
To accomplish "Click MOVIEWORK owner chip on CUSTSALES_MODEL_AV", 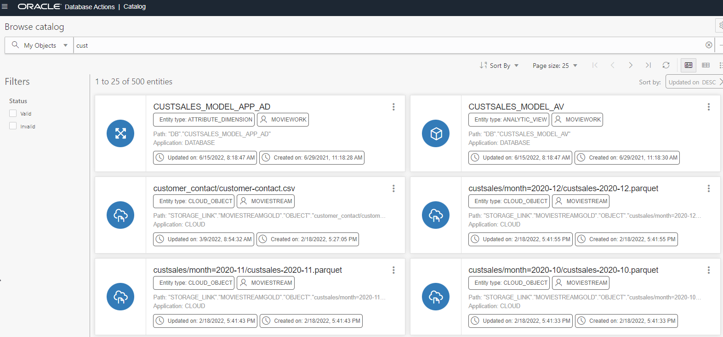I will point(577,120).
